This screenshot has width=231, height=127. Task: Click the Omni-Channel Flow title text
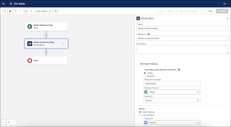(43, 25)
